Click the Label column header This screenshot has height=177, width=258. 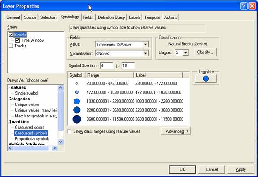pos(158,75)
